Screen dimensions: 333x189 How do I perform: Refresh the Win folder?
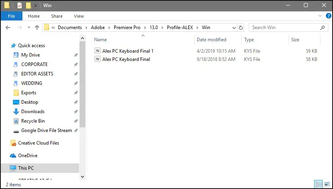[240, 28]
